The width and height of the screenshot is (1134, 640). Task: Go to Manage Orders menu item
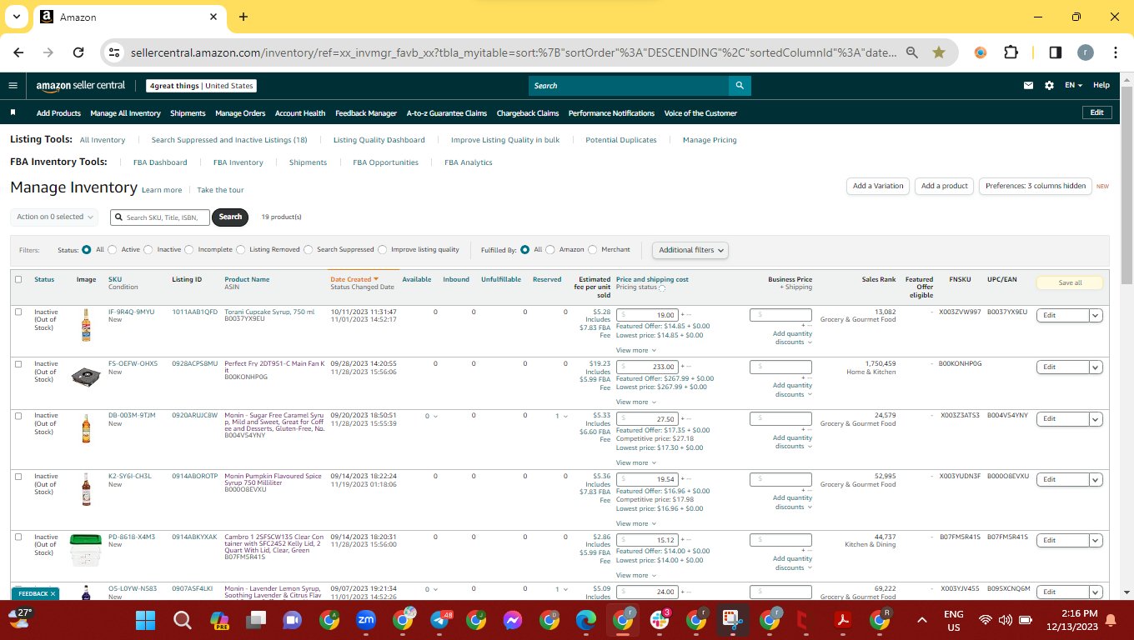(240, 113)
